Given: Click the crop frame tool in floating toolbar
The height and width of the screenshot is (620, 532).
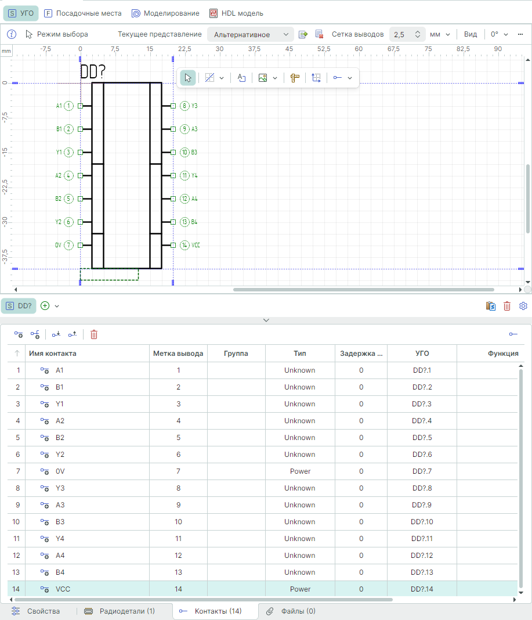Looking at the screenshot, I should (316, 78).
